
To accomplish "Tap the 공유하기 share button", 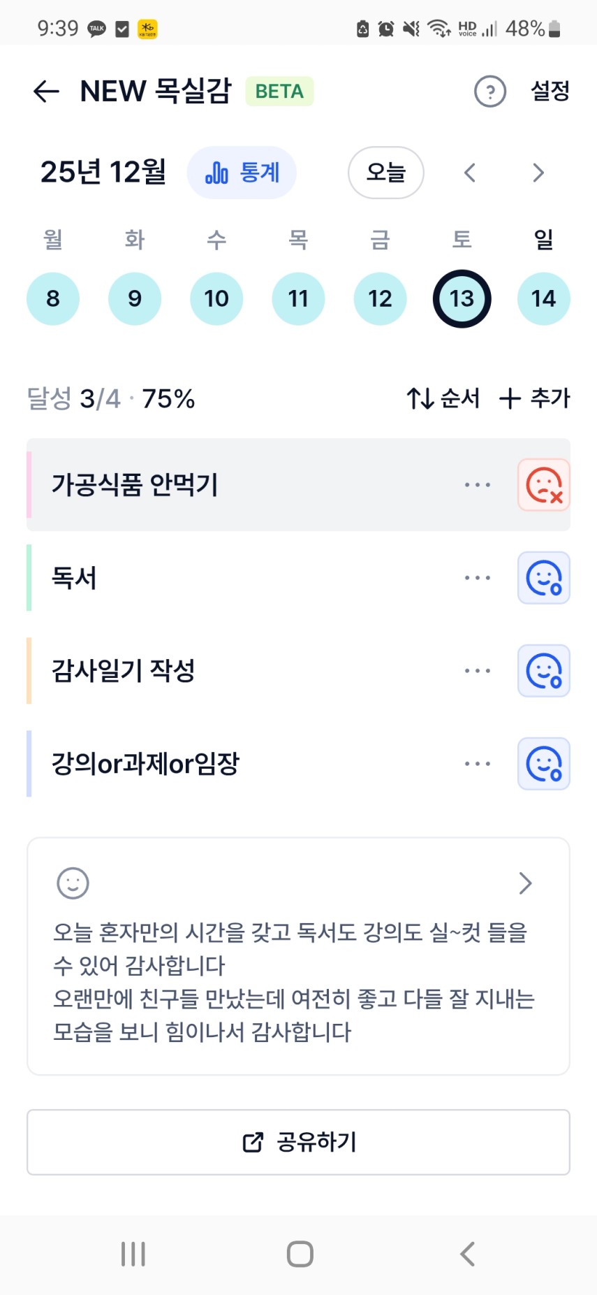I will click(298, 1142).
